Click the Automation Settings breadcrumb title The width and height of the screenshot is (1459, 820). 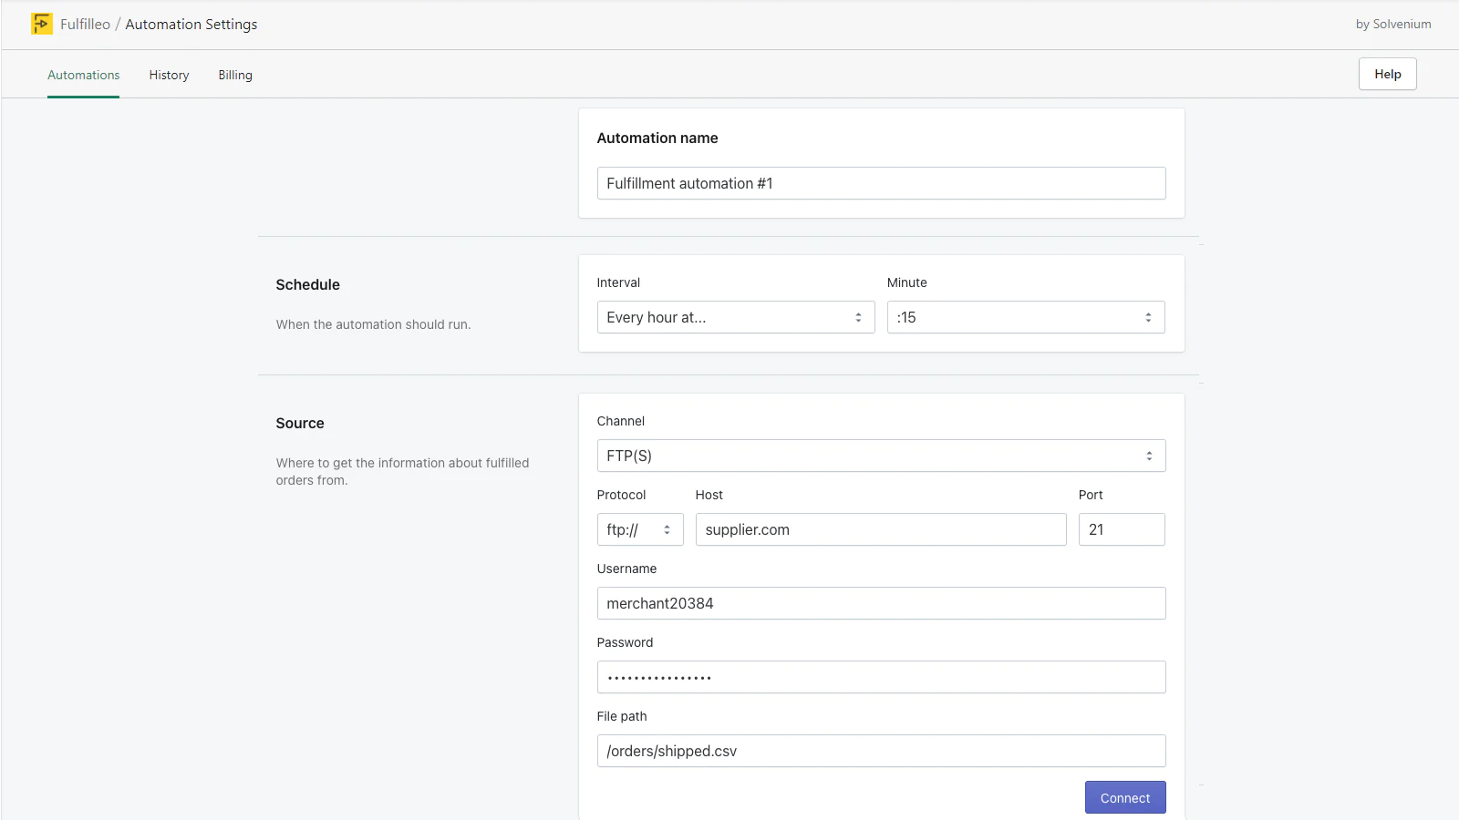point(191,24)
